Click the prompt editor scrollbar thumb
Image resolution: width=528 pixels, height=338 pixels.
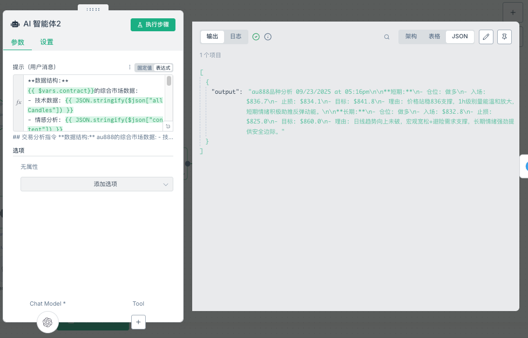pyautogui.click(x=169, y=81)
